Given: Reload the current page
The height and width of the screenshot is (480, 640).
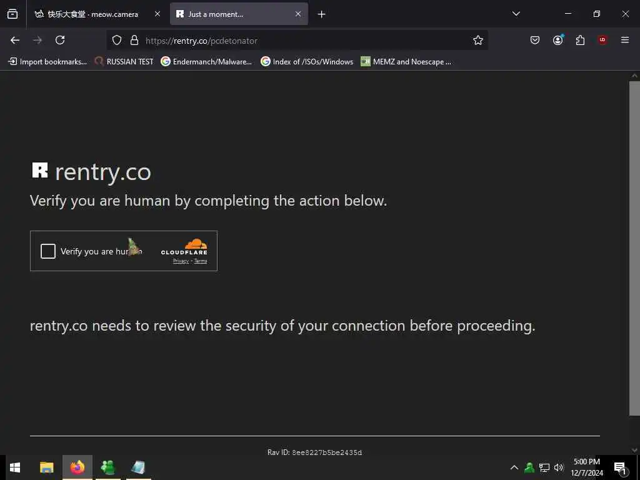Looking at the screenshot, I should tap(60, 40).
